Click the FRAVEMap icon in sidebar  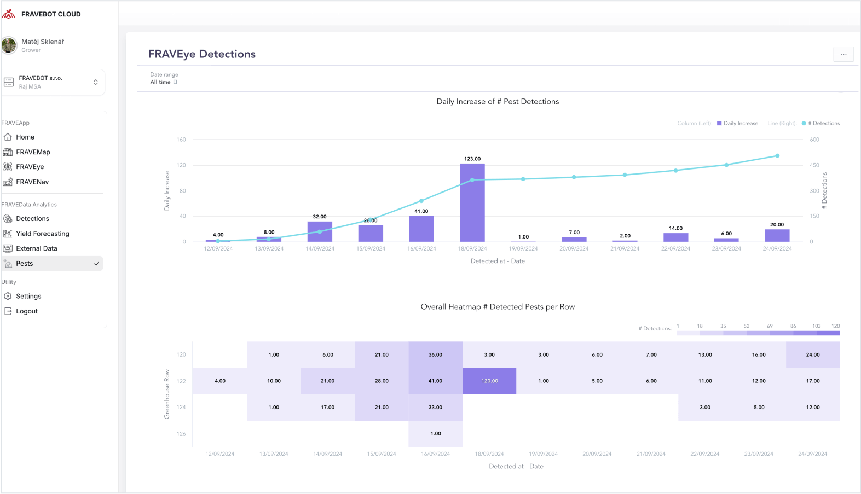(8, 152)
